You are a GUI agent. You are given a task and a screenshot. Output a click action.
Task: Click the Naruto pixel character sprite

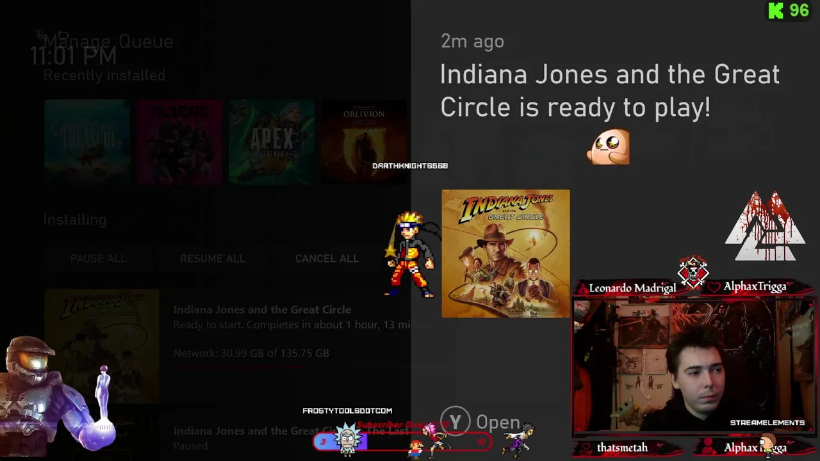411,255
